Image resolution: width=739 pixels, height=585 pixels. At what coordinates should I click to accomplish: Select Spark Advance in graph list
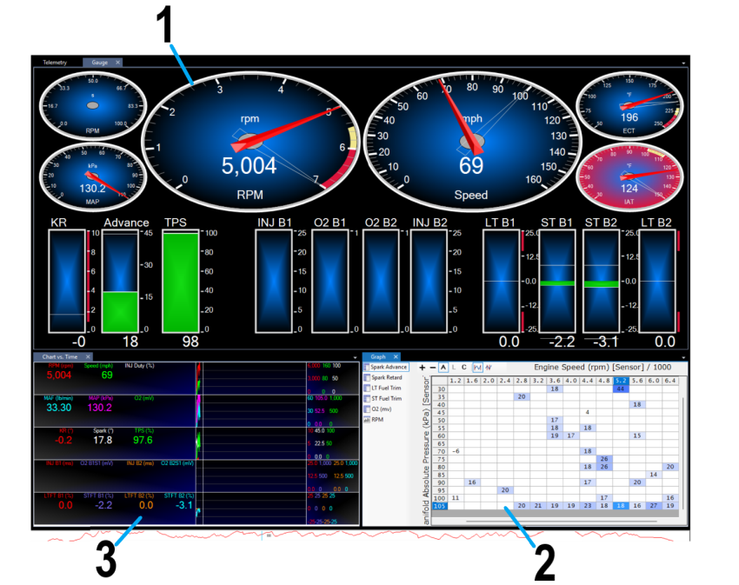pos(390,368)
